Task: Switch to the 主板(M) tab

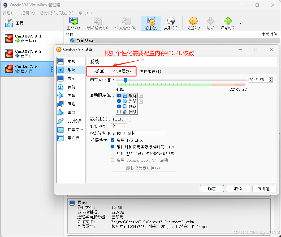Action: point(98,71)
